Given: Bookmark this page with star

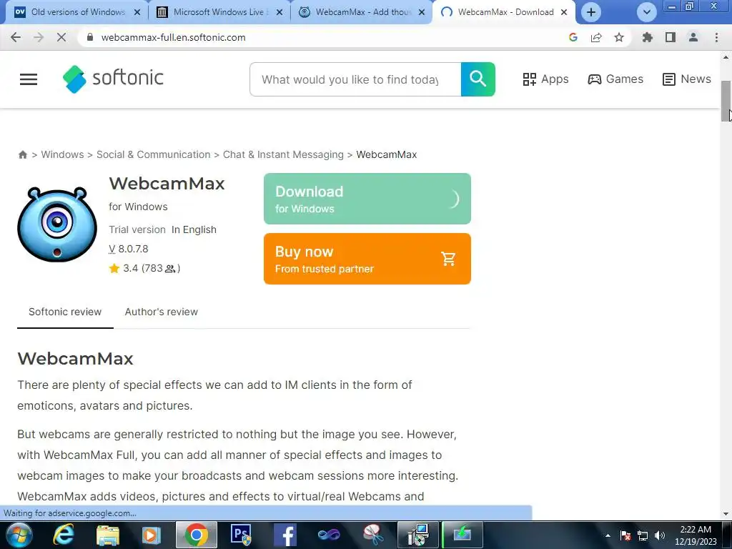Looking at the screenshot, I should pos(619,37).
